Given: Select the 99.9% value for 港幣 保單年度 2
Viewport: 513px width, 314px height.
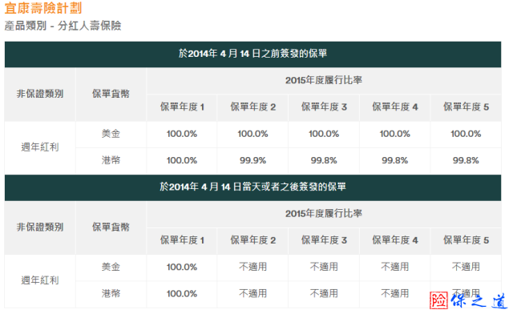Looking at the screenshot, I should [x=252, y=160].
